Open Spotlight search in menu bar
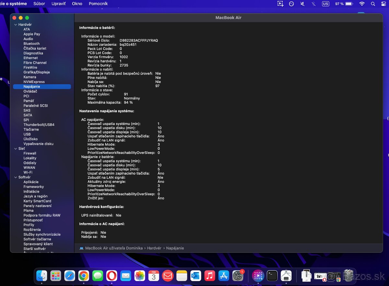The width and height of the screenshot is (389, 286). [373, 4]
